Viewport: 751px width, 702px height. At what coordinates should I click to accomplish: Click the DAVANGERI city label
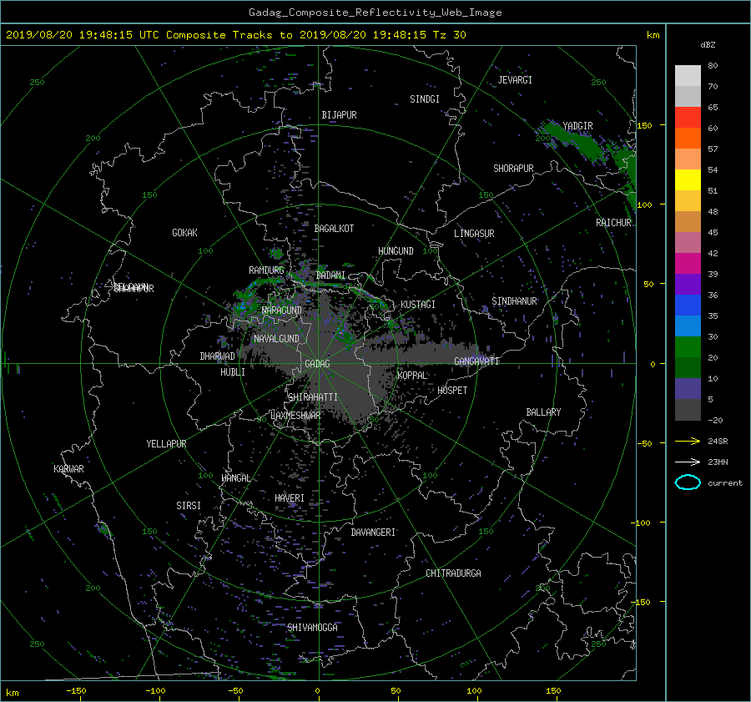(373, 533)
